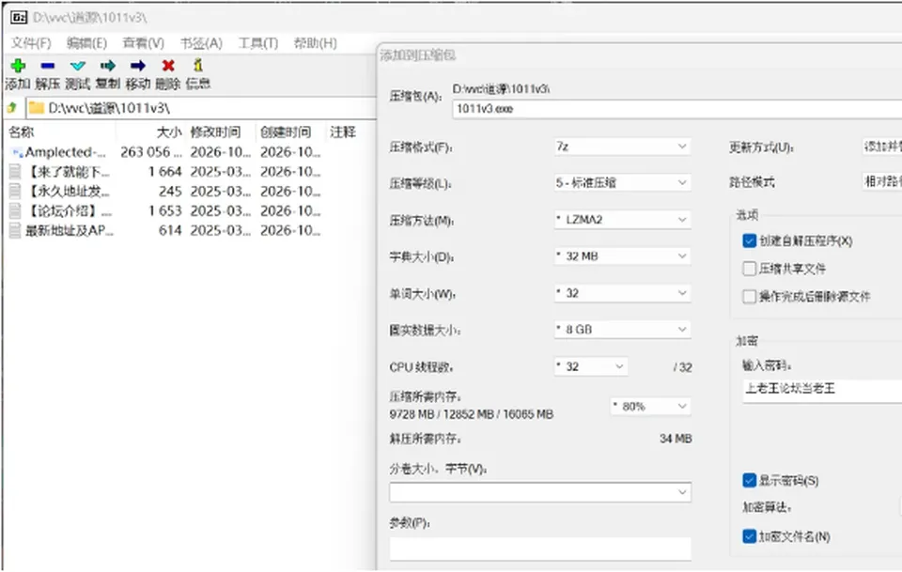Screen dimensions: 902x572
Task: Click the Copy (复制) toolbar icon
Action: point(107,66)
